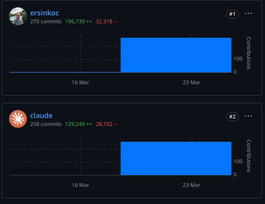
Task: Click the blue contribution bar in ersinkoc's chart
Action: [x=176, y=55]
